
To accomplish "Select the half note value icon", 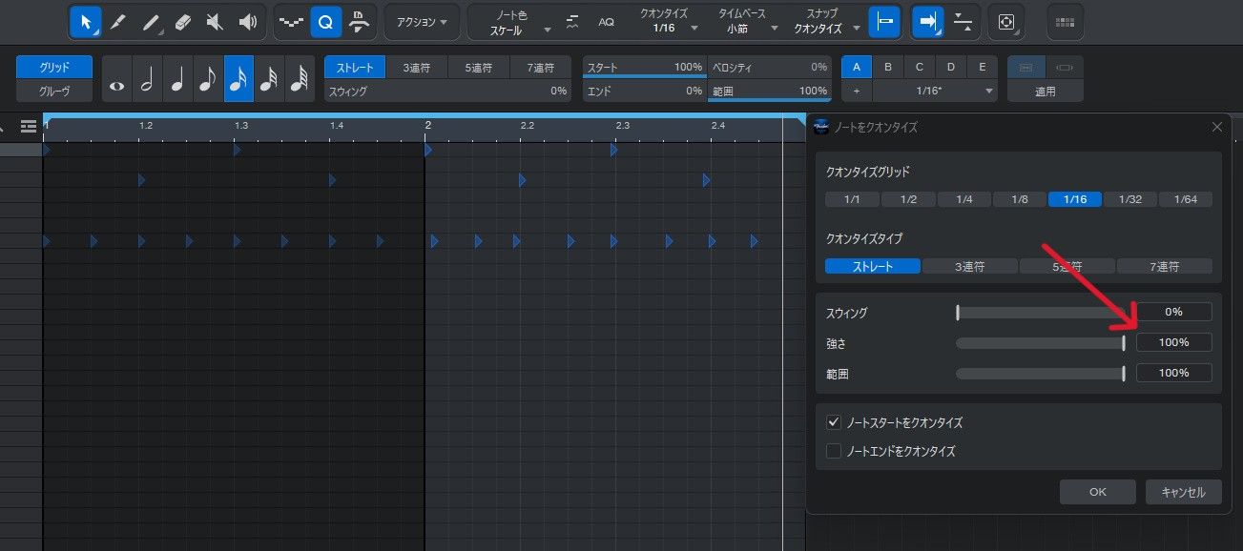I will click(x=147, y=79).
